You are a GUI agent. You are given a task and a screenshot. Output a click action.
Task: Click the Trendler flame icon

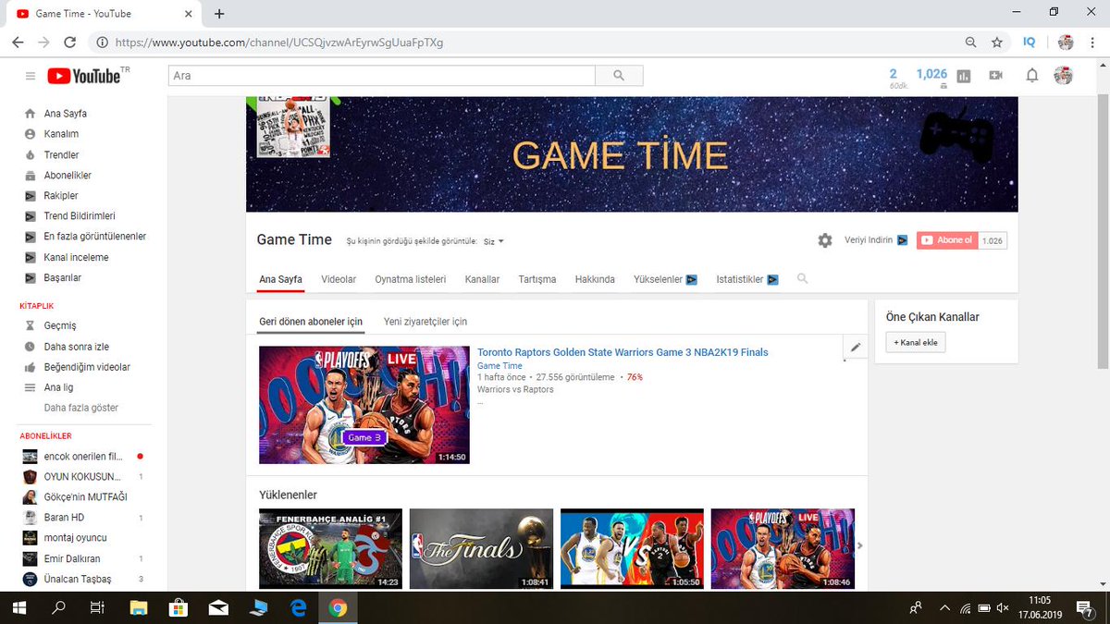pos(30,154)
